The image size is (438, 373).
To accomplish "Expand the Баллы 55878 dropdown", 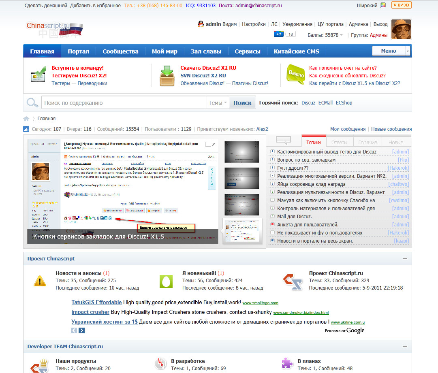I will [341, 35].
